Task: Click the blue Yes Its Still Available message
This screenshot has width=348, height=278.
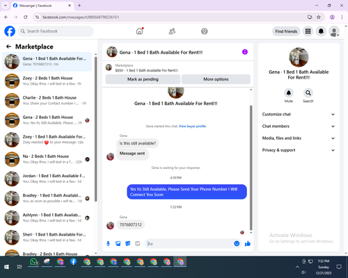Action: 187,192
